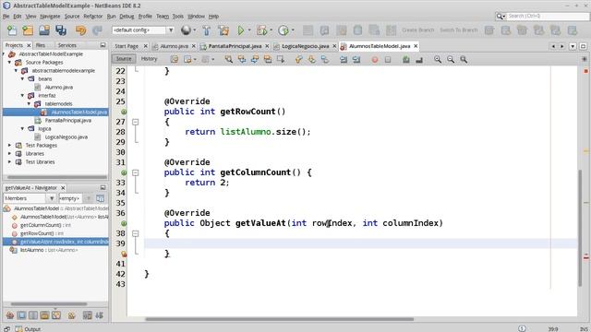Switch editor to Source view
Viewport: 591px width, 332px height.
124,59
